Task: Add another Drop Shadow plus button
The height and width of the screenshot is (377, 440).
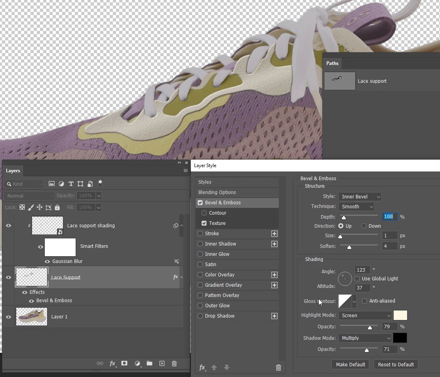Action: click(274, 316)
